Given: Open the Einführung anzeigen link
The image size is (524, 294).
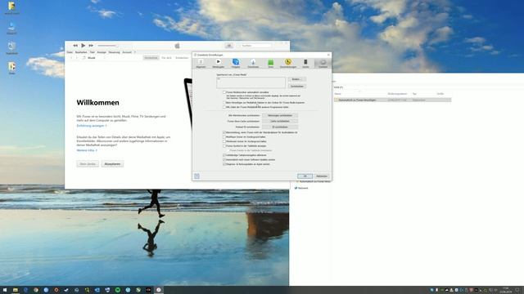Looking at the screenshot, I should [x=92, y=126].
